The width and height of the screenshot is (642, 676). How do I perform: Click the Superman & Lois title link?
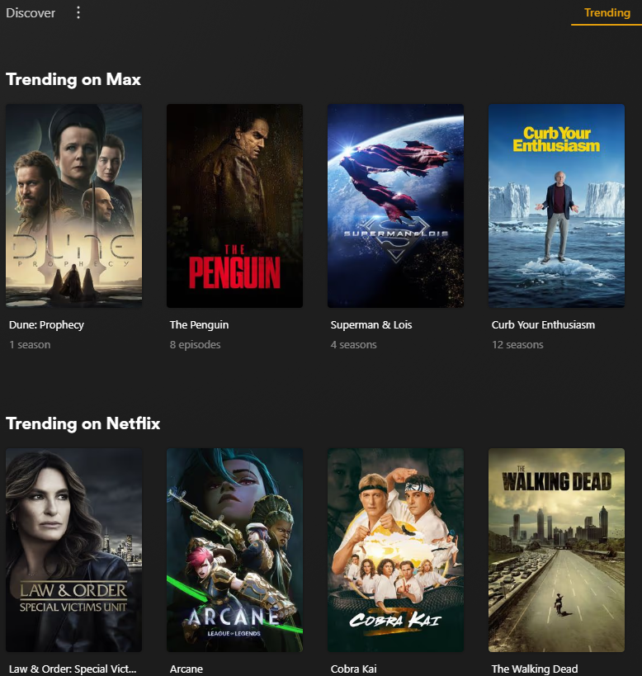click(x=371, y=324)
